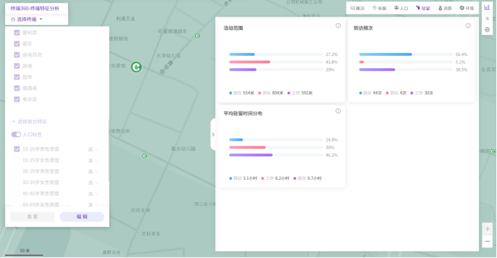Show info for 平均驻留时间分布 card
This screenshot has height=258, width=497.
[x=339, y=111]
